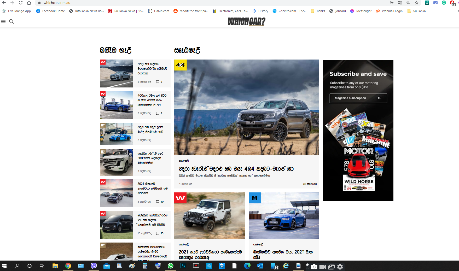
Task: Open the reddit front page bookmark
Action: 191,11
